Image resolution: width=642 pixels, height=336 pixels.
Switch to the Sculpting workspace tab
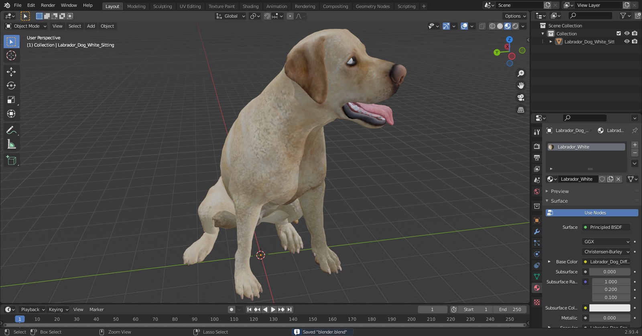pos(162,6)
